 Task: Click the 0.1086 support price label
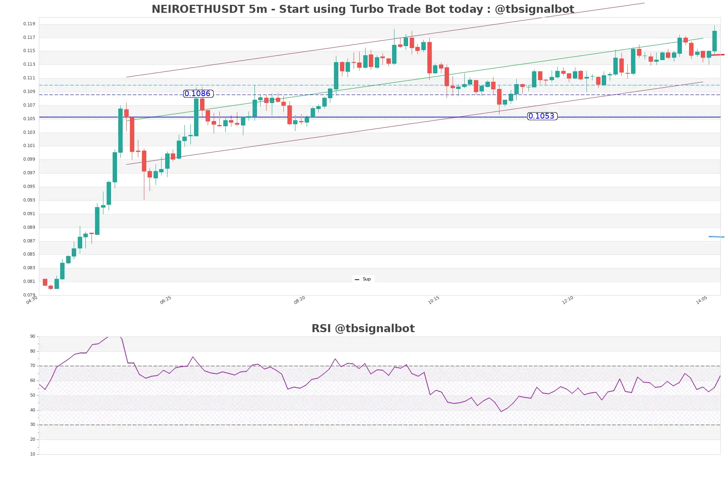point(198,94)
